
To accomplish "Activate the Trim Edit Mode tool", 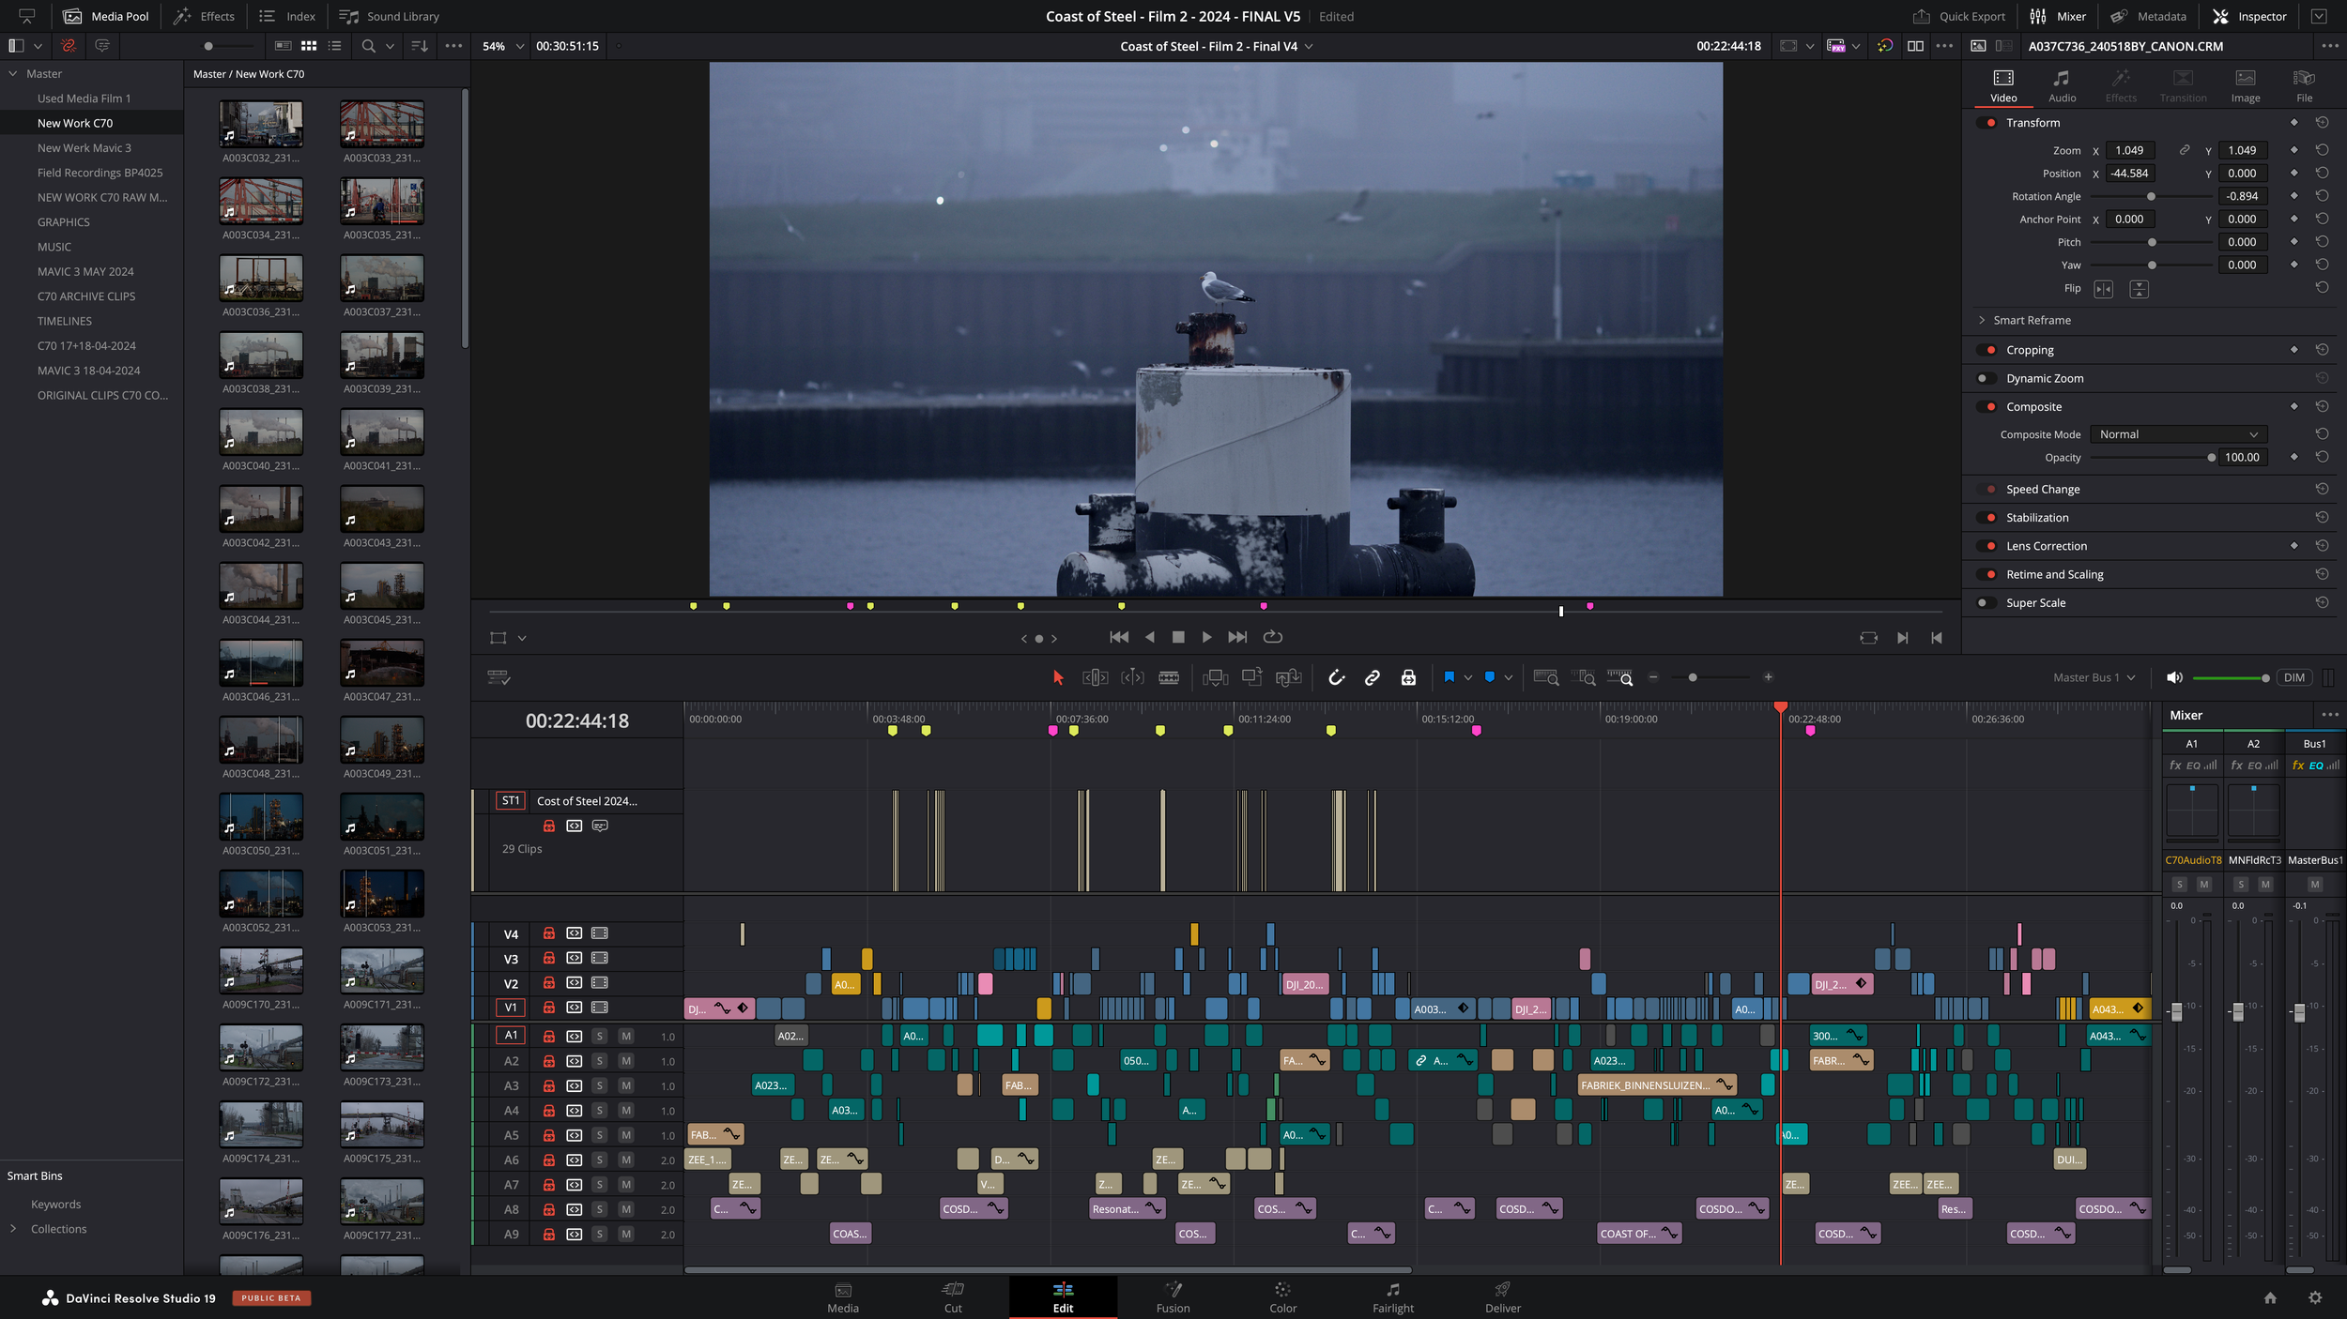I will pos(1095,677).
